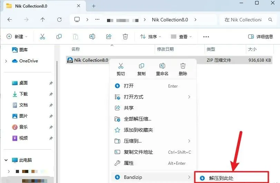Unpin 桌面 via its pin icon
This screenshot has height=183, width=280.
[x=51, y=83]
